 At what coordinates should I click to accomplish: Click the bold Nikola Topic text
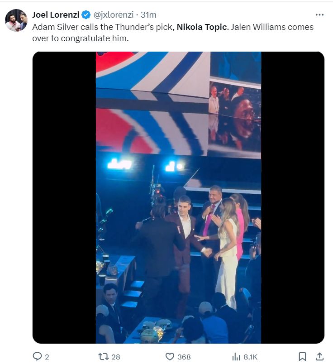[x=201, y=27]
